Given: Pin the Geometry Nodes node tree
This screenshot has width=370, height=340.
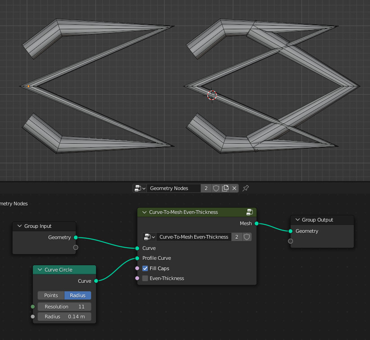Looking at the screenshot, I should click(245, 188).
